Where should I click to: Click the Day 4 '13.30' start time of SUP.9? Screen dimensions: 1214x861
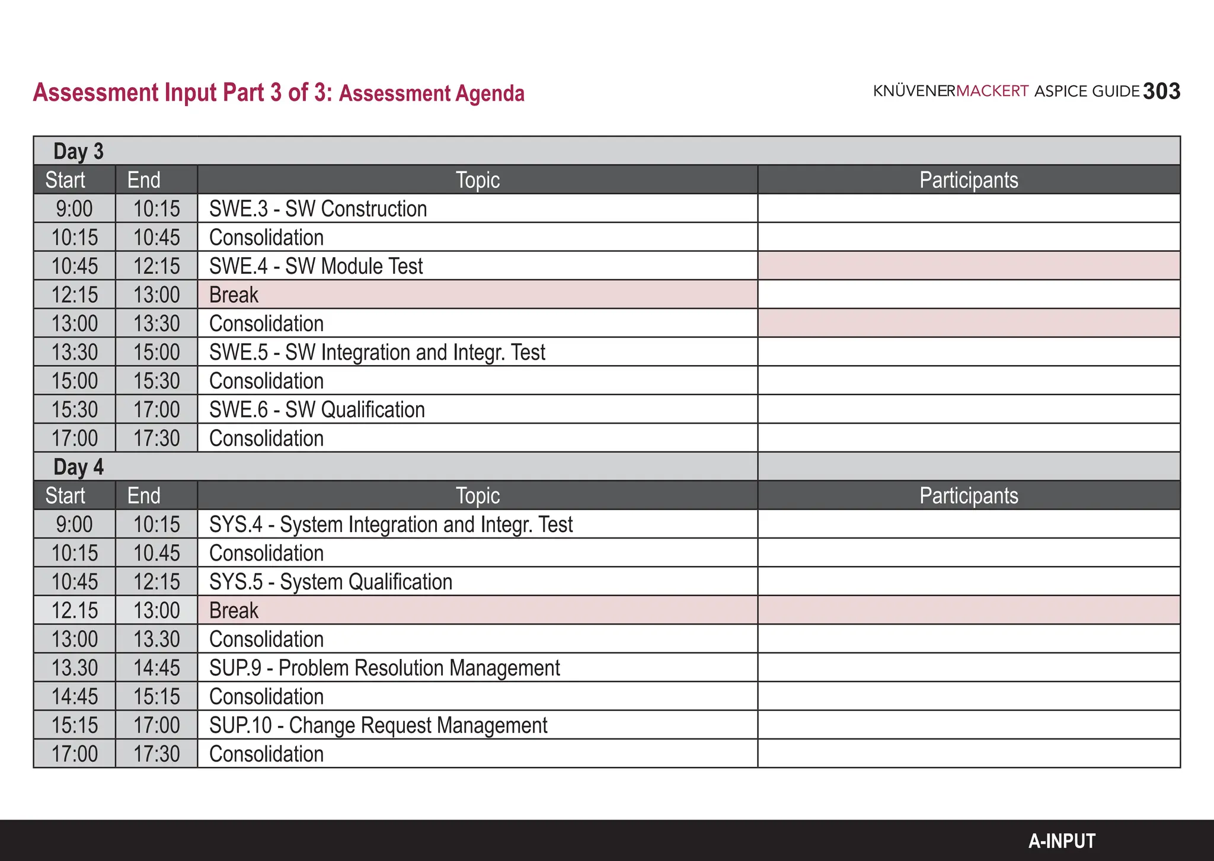(x=74, y=668)
